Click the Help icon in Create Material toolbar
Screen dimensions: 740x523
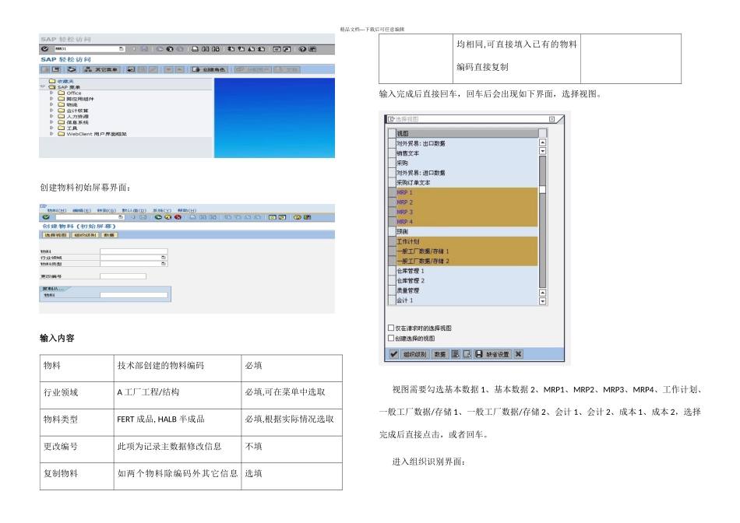298,217
